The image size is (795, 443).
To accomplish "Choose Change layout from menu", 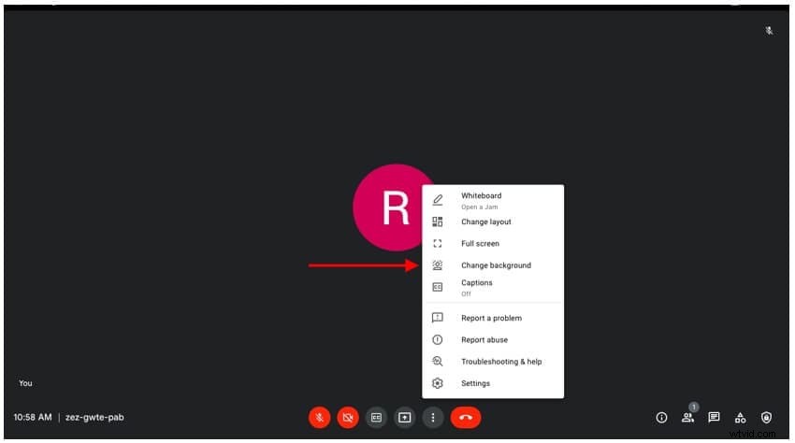I will tap(493, 222).
